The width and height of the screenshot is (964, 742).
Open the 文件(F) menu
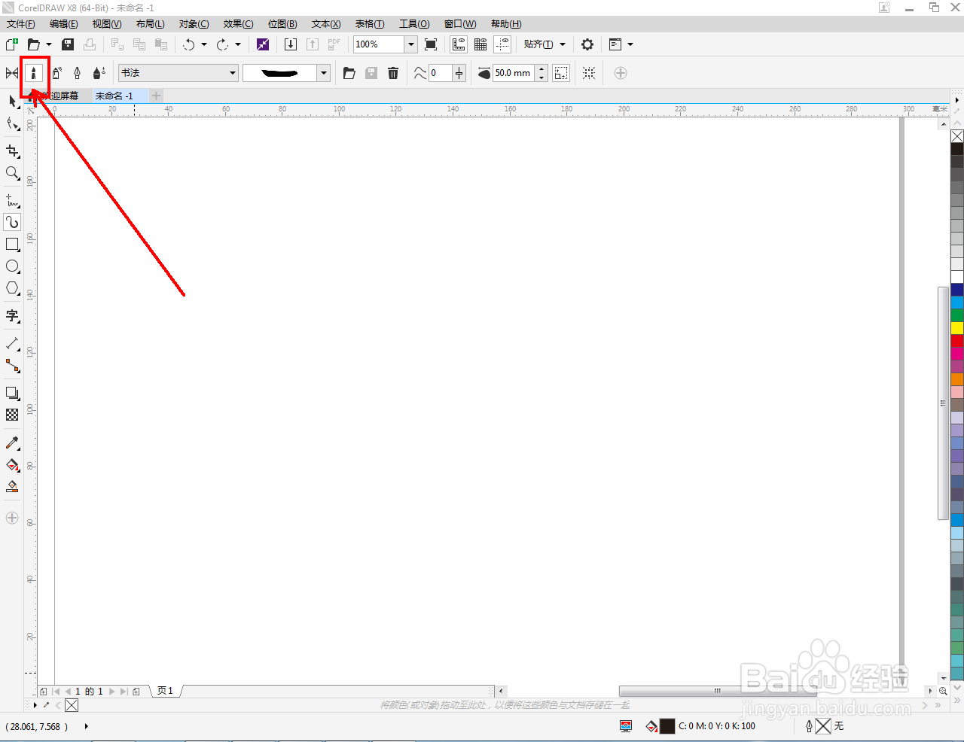click(21, 24)
